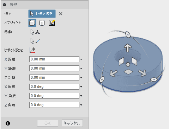Clear the selection with the X icon
Viewport: 169px width, 129px height.
(x=61, y=14)
